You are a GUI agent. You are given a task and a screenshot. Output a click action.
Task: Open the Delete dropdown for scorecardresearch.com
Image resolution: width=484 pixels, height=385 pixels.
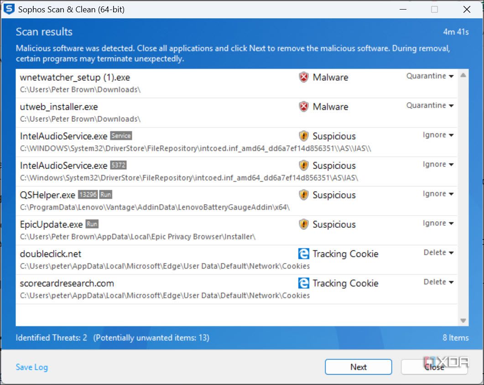438,282
